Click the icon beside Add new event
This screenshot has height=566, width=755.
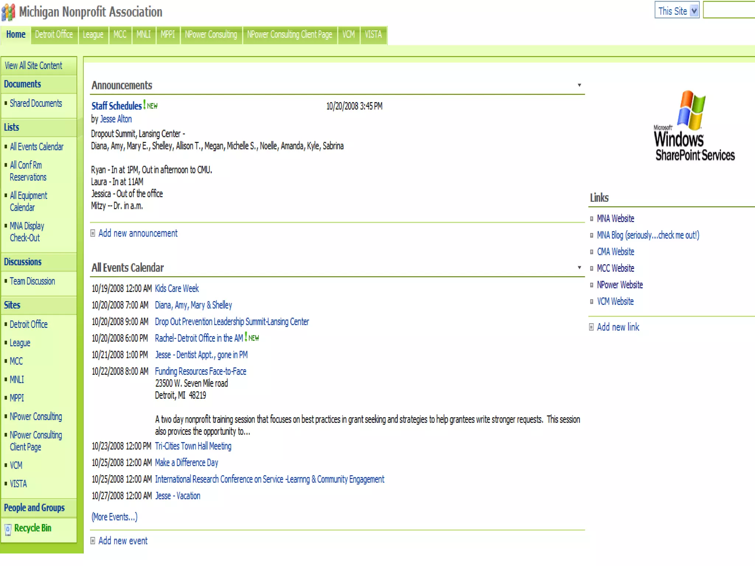click(93, 541)
